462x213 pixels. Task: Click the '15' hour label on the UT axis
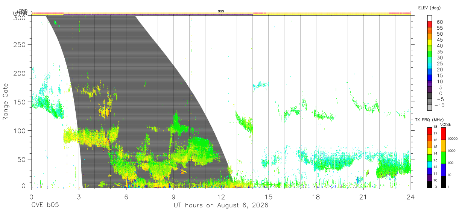pyautogui.click(x=269, y=197)
